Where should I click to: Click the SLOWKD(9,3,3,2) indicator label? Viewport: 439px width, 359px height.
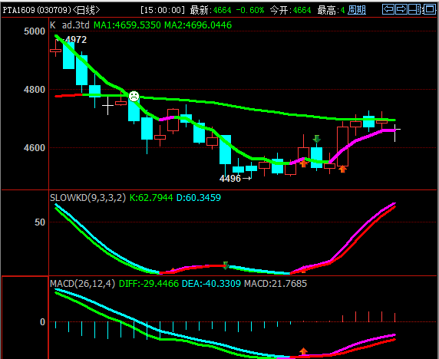click(88, 198)
